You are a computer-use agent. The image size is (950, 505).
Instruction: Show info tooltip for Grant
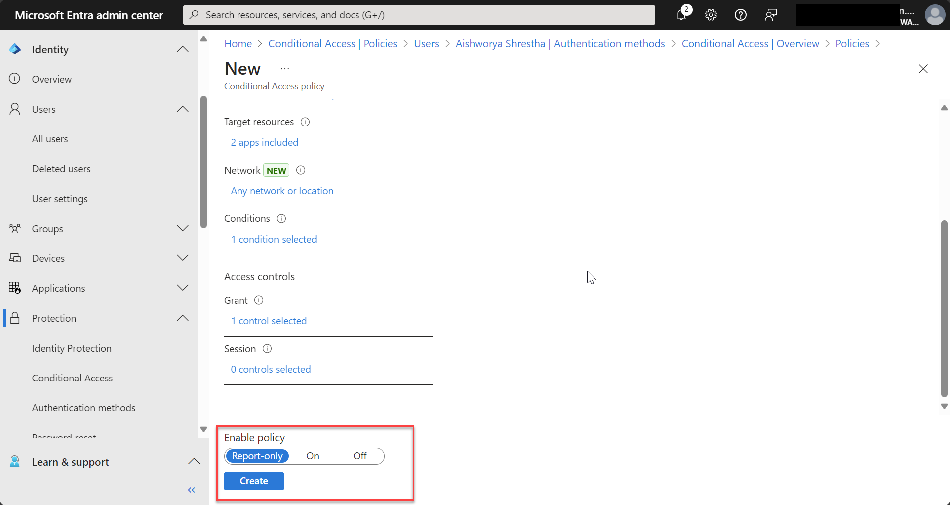[x=259, y=300]
